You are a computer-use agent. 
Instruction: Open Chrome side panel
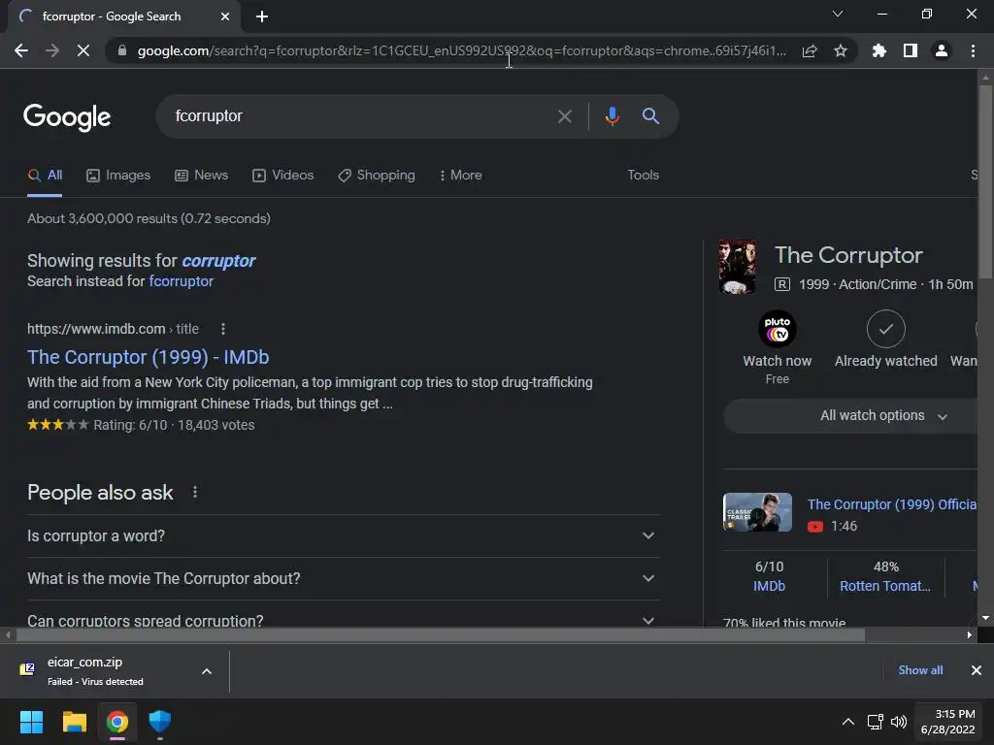click(x=911, y=50)
